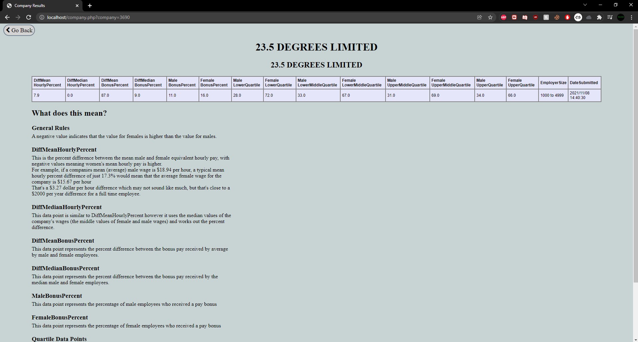This screenshot has height=342, width=638.
Task: Click the DiffMean BonusPercent column header
Action: click(x=116, y=83)
